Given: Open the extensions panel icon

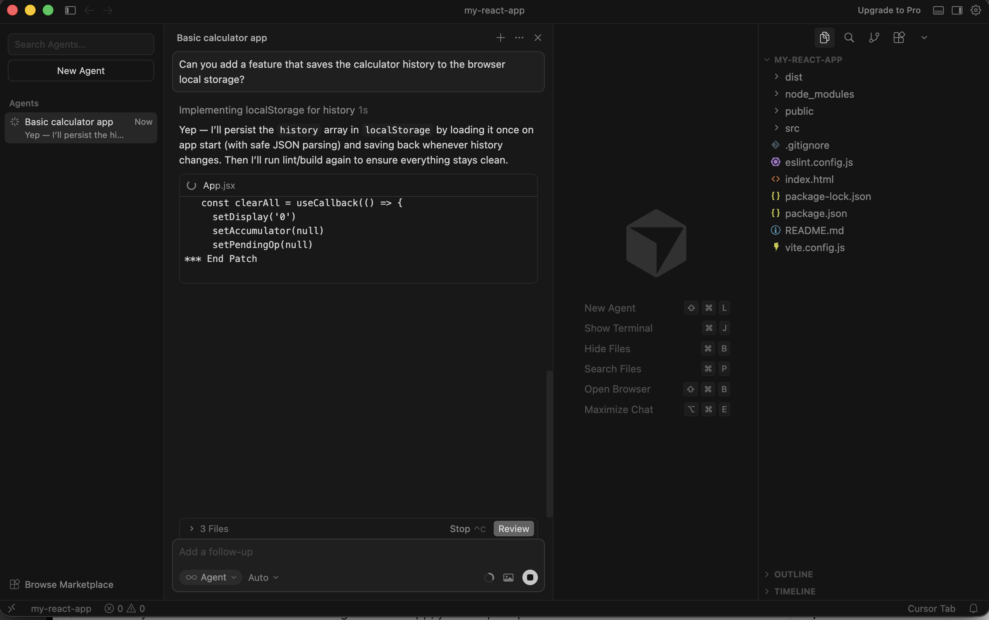Looking at the screenshot, I should (x=899, y=37).
